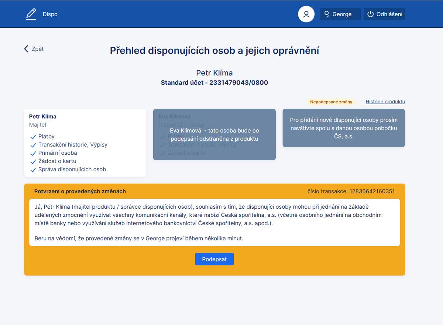Click the Eva Klímová removal notice card

pyautogui.click(x=214, y=134)
